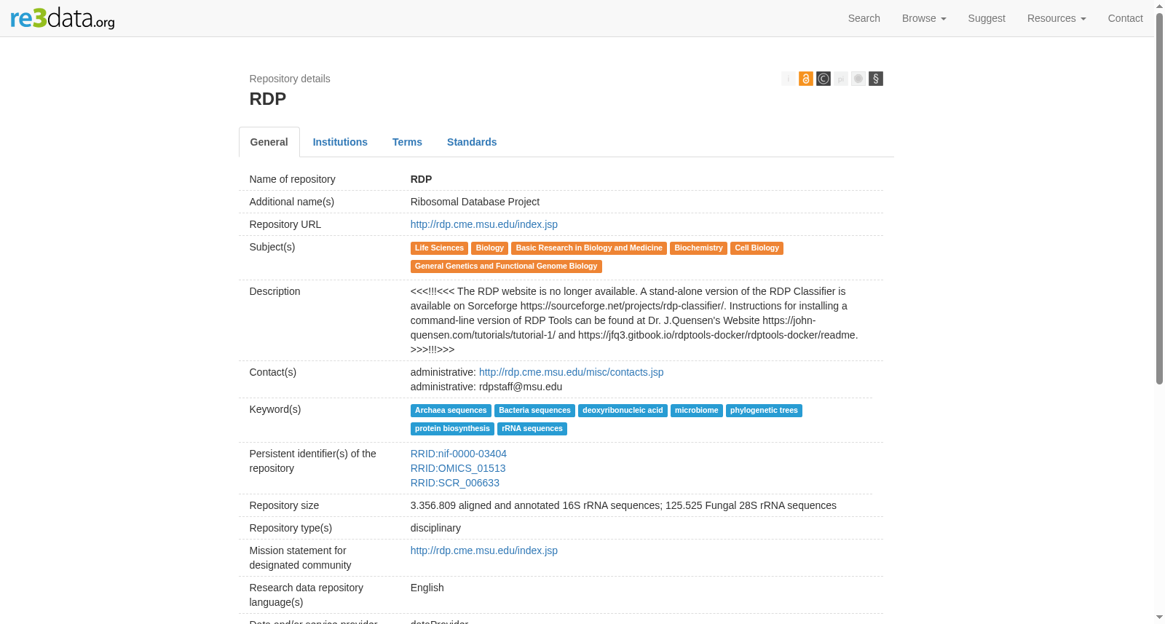This screenshot has height=624, width=1165.
Task: Click the greyed-out 'i' information badge
Action: click(x=789, y=79)
